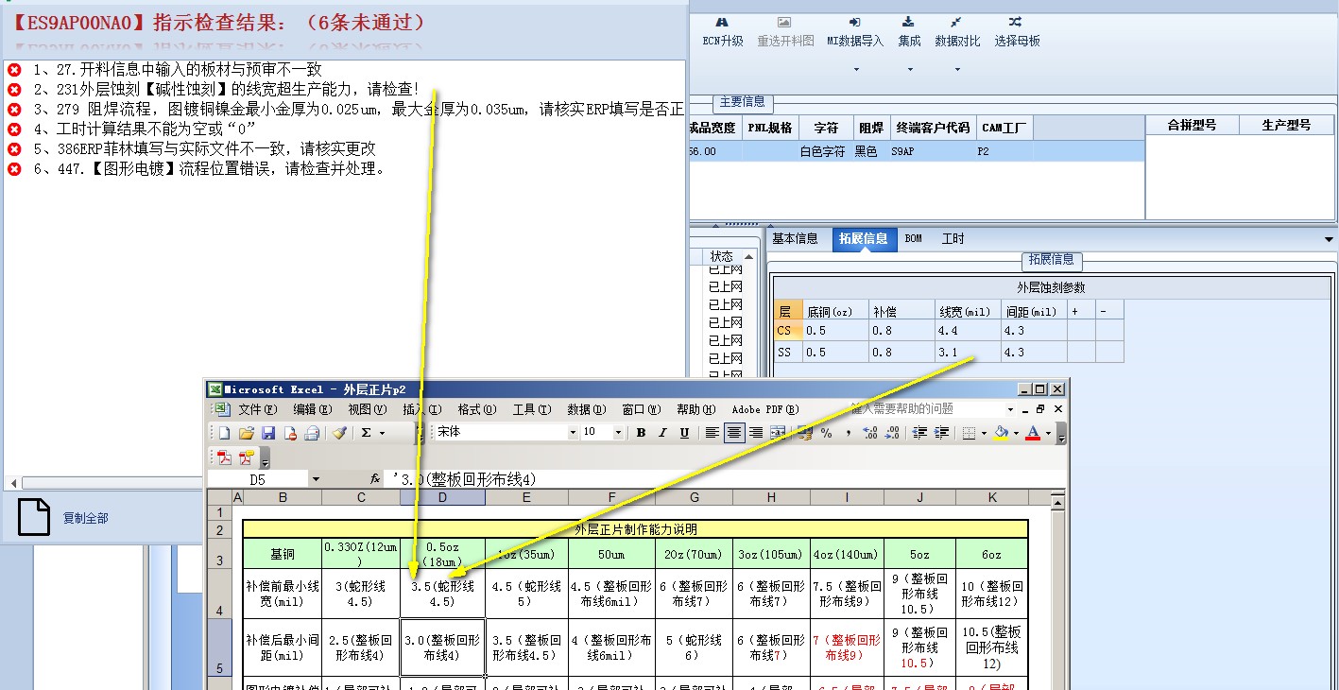Click the + column header in 外层蚀刻参数

click(1081, 311)
